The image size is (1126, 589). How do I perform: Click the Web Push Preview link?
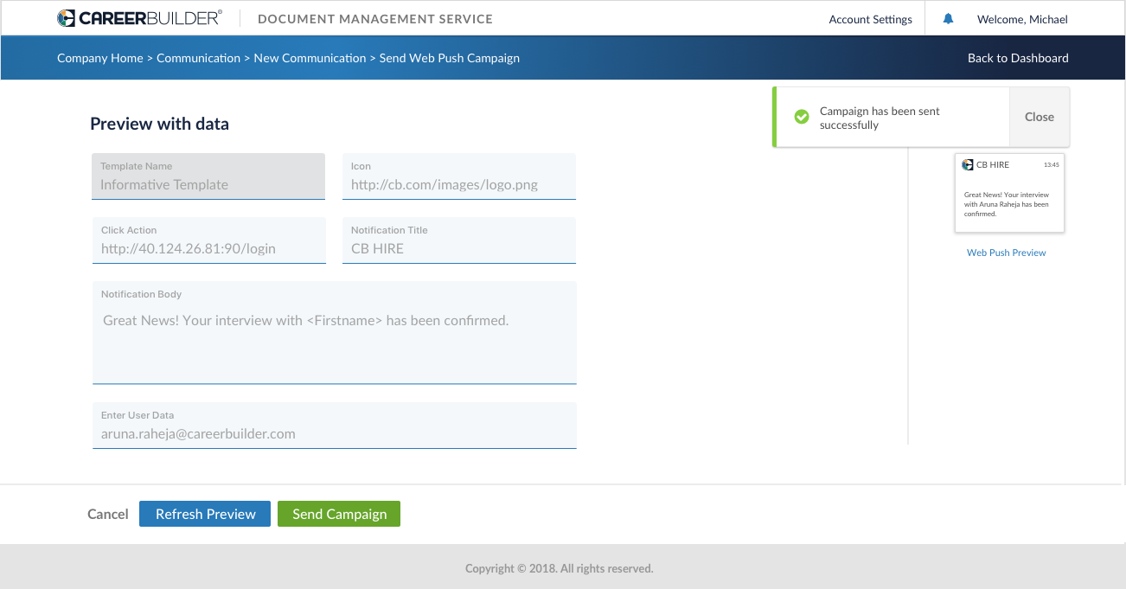[1007, 253]
